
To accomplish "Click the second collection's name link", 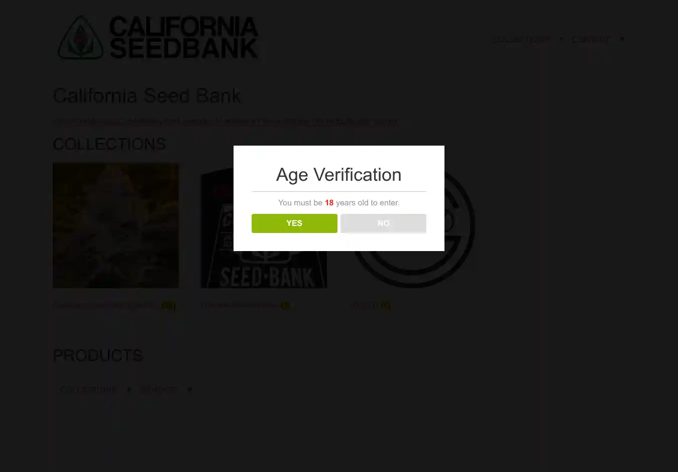I will (x=239, y=305).
